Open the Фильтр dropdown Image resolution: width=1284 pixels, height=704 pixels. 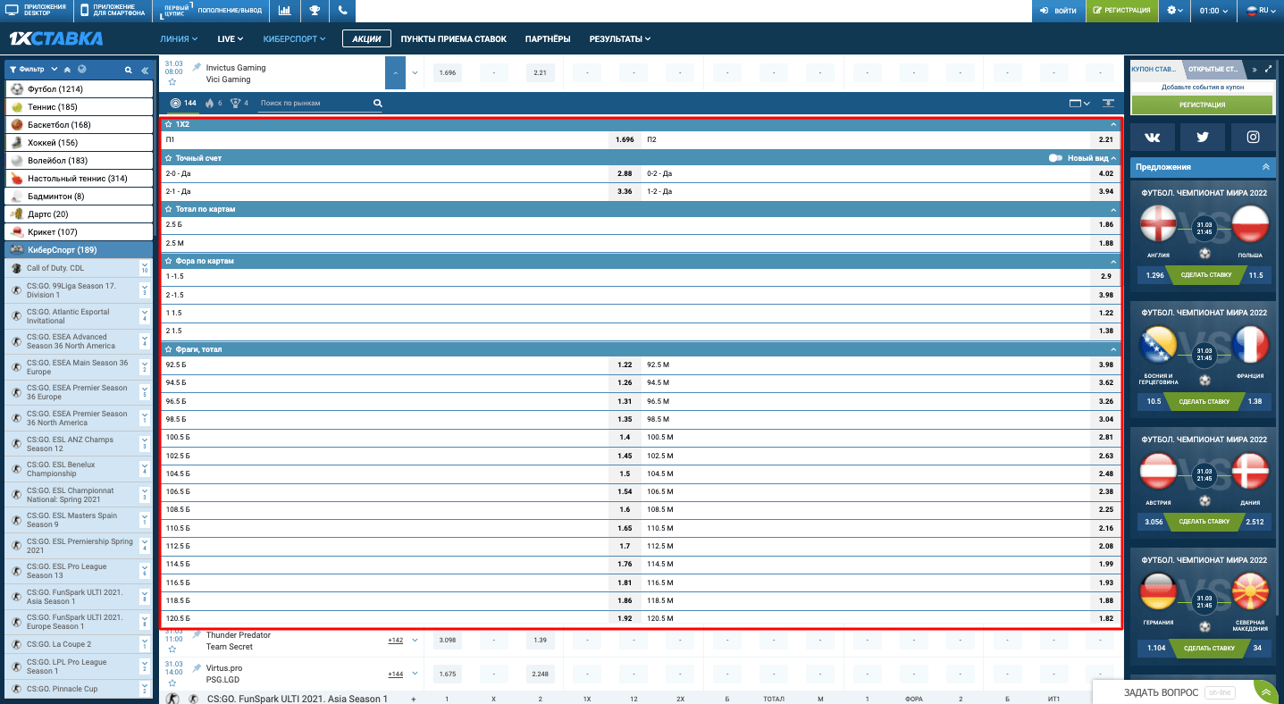[x=33, y=69]
